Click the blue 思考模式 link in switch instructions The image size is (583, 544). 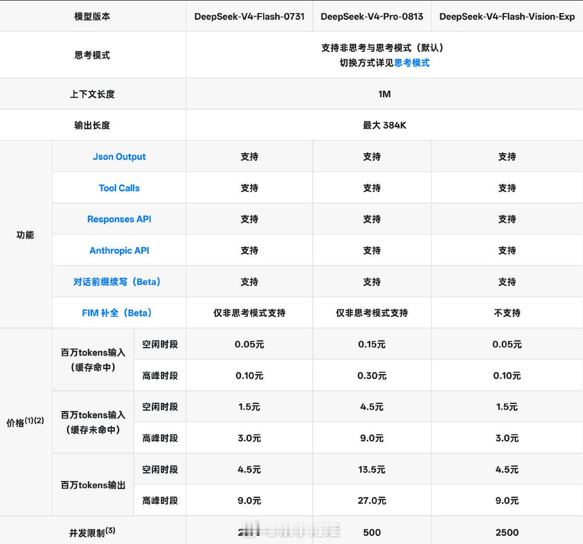pyautogui.click(x=411, y=63)
